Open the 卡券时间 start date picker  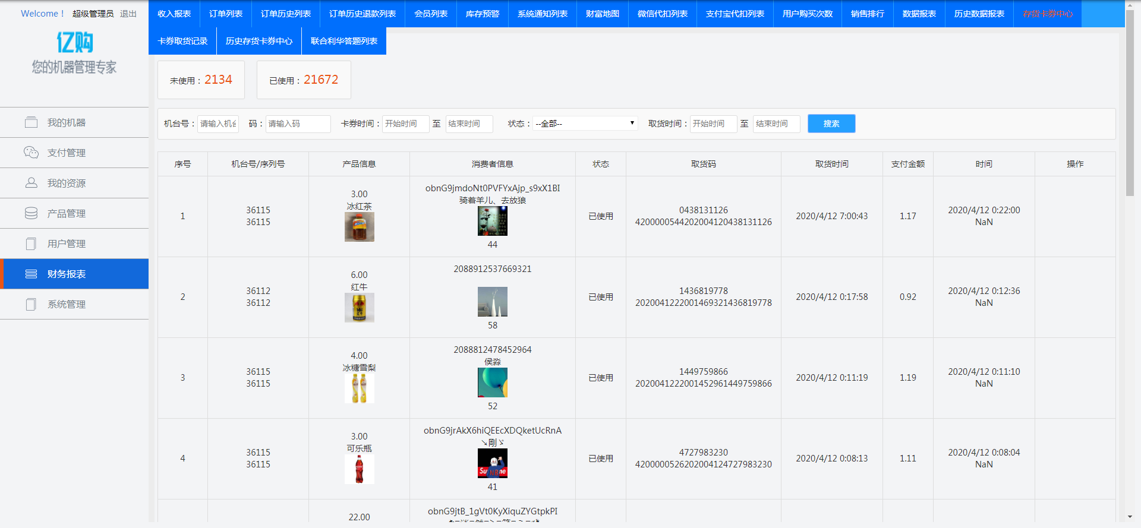[x=405, y=124]
